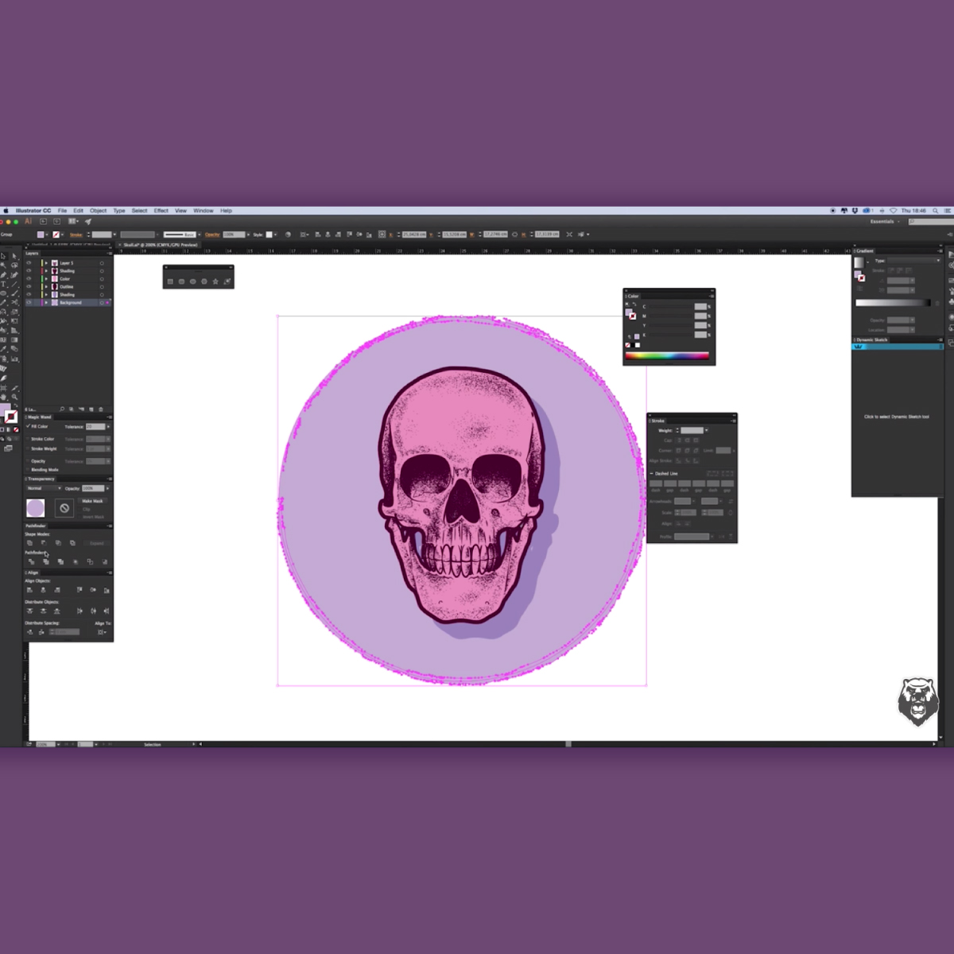Expand the Layer 5 disclosure triangle

46,263
